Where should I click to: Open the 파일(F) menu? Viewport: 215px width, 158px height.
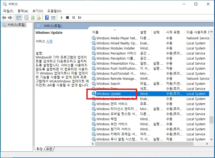(8, 11)
